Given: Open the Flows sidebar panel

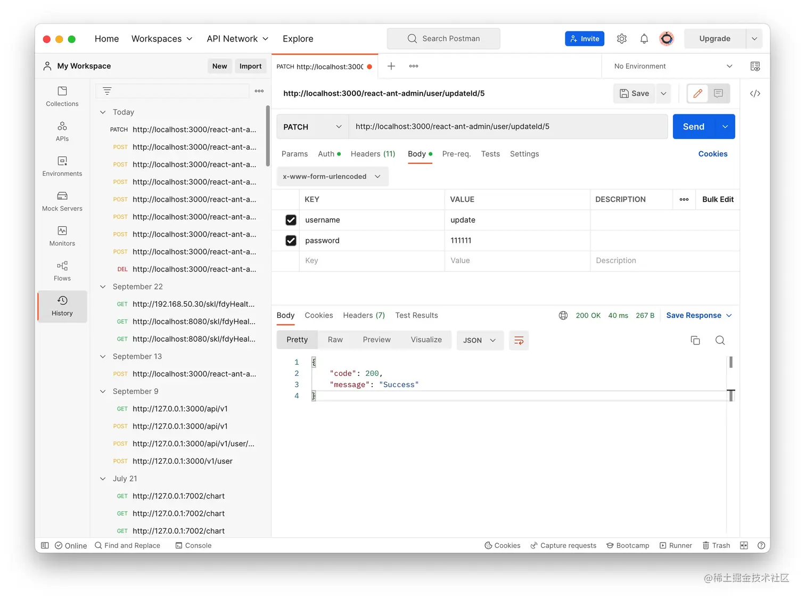Looking at the screenshot, I should coord(62,271).
